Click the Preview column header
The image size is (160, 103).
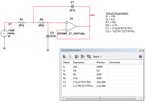tap(101, 62)
